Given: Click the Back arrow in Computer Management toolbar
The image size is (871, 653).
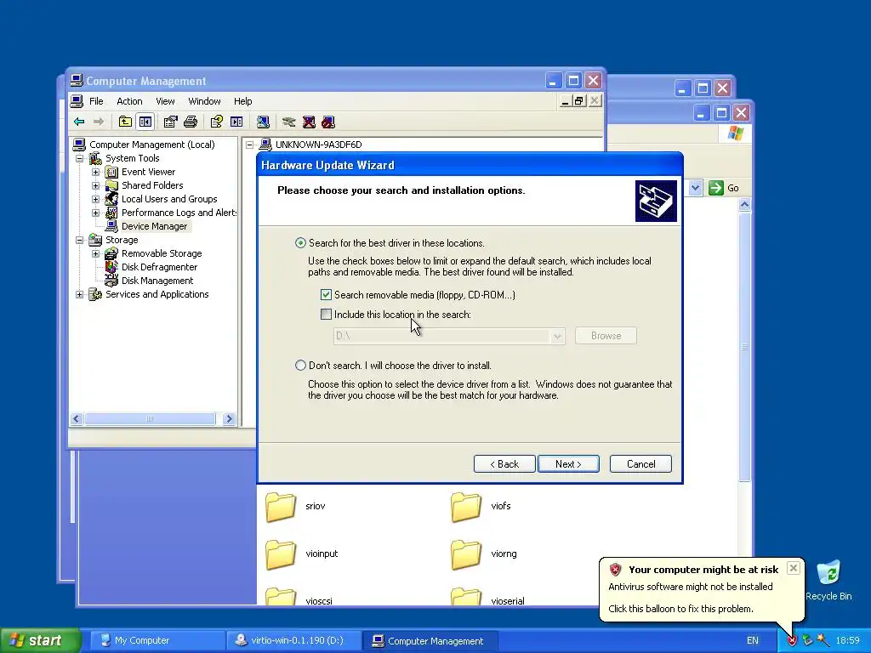Looking at the screenshot, I should (79, 122).
